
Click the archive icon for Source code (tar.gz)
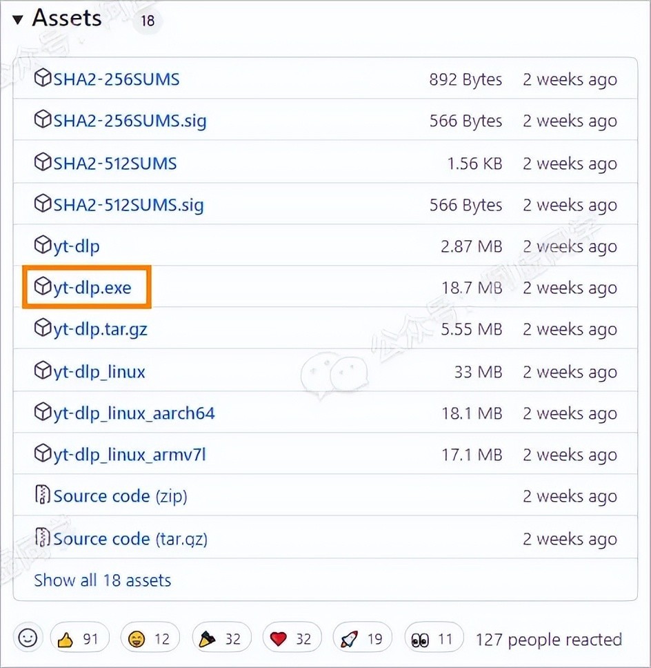tap(43, 538)
